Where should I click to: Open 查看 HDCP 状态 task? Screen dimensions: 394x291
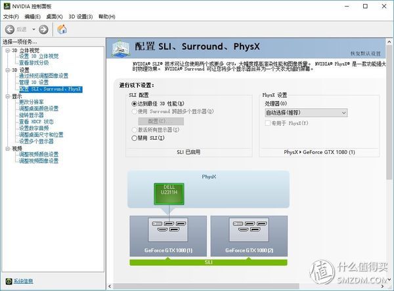tap(36, 122)
